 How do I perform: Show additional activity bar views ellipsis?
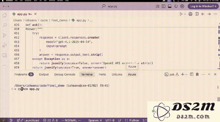(5, 65)
